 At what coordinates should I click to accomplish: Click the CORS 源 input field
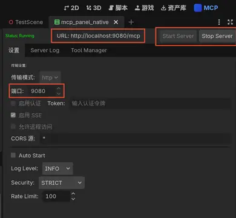pyautogui.click(x=135, y=139)
